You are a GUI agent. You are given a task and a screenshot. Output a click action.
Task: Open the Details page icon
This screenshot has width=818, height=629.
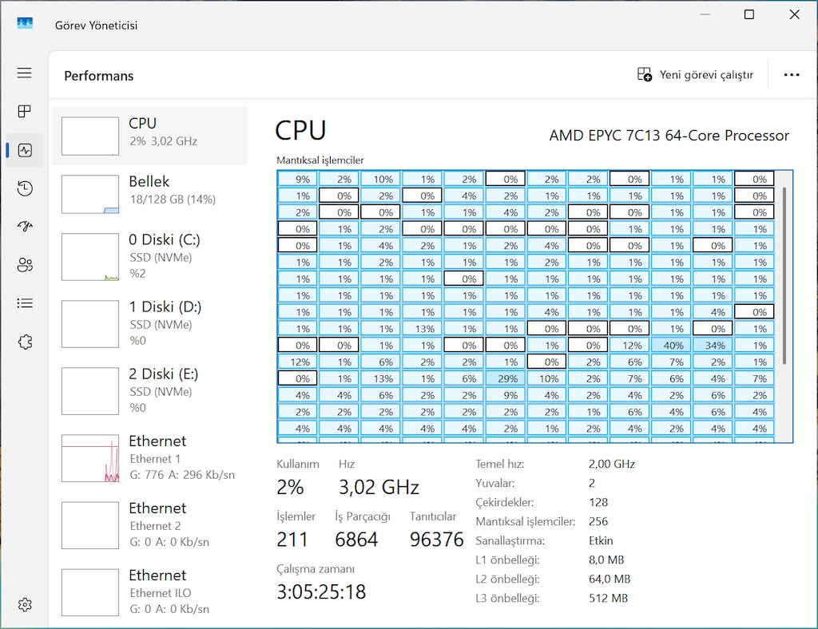[x=25, y=303]
